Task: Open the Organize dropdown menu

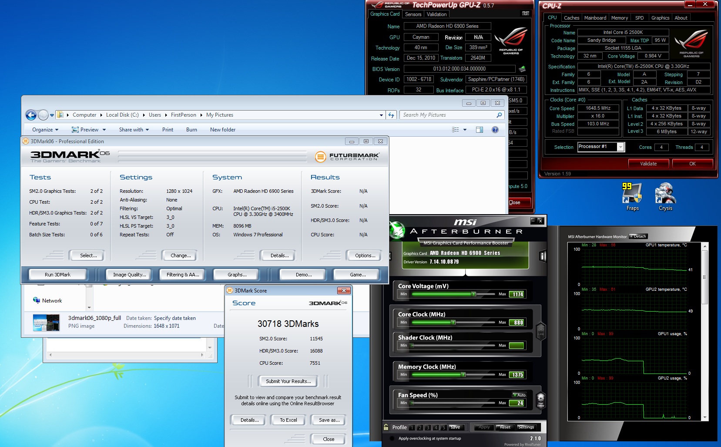Action: click(x=45, y=130)
